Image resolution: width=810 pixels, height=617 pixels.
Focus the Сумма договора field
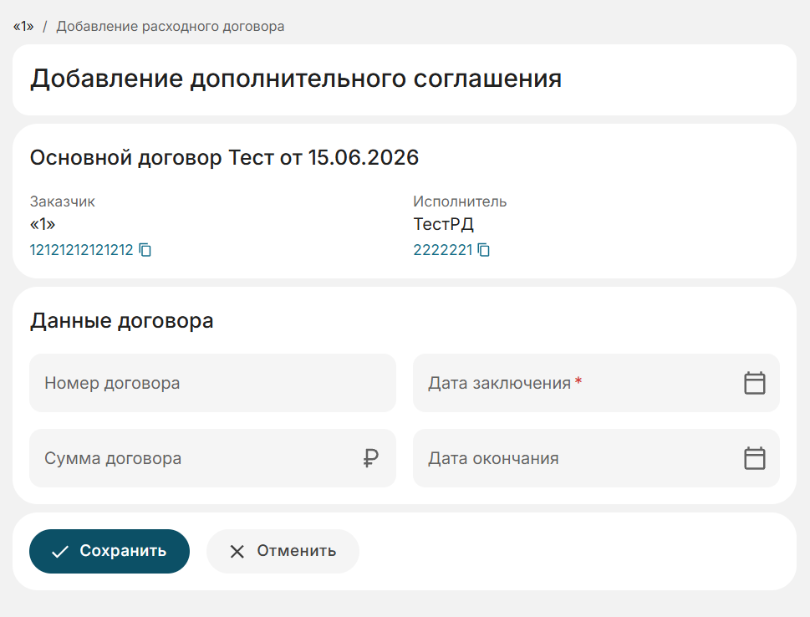(x=213, y=458)
